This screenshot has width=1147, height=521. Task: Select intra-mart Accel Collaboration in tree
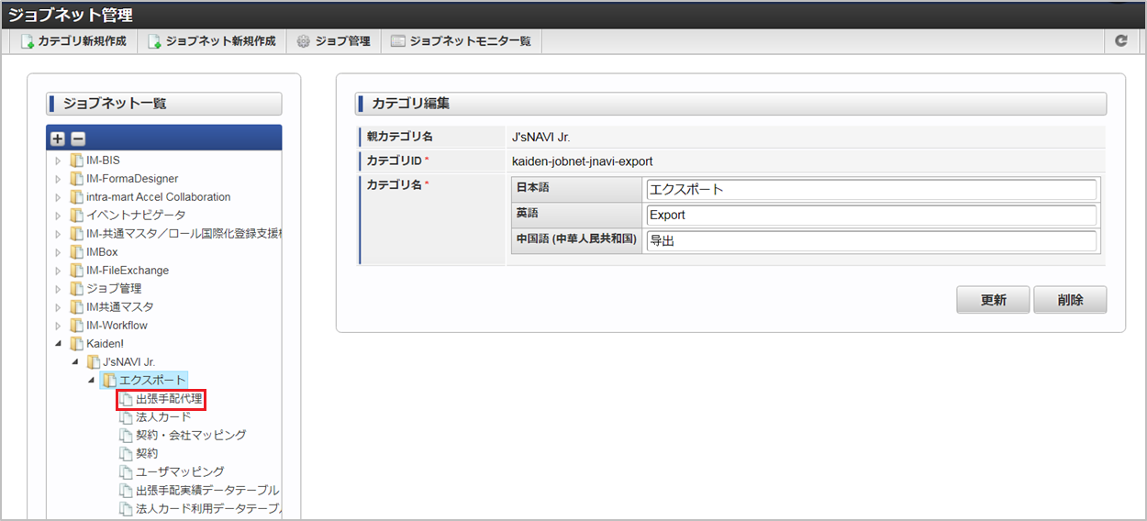point(159,197)
